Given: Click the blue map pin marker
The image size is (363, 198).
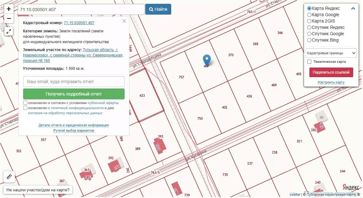Looking at the screenshot, I should point(207,60).
